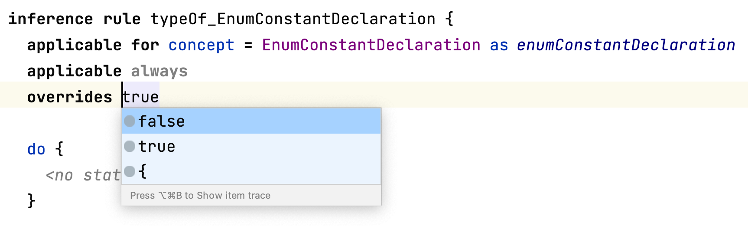
Task: Click the equals sign after concept
Action: (x=248, y=45)
